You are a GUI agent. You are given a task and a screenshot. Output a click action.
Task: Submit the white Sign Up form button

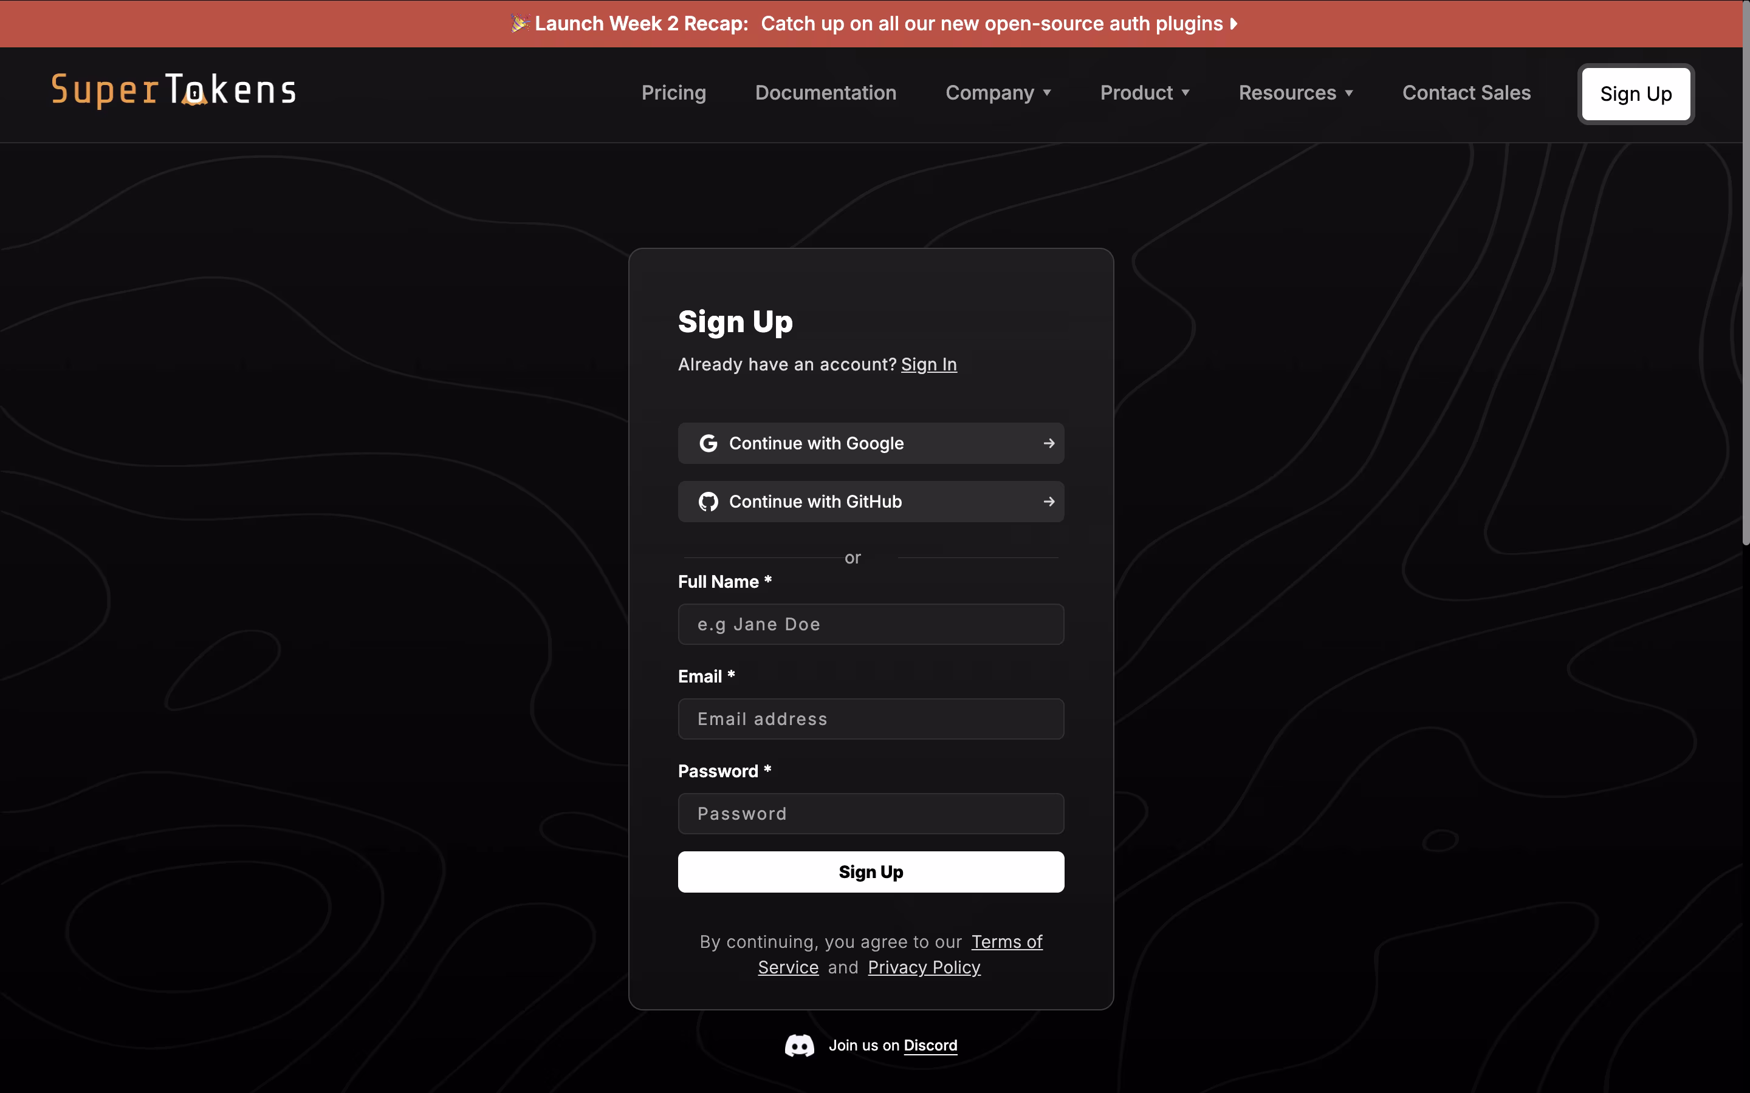tap(871, 872)
